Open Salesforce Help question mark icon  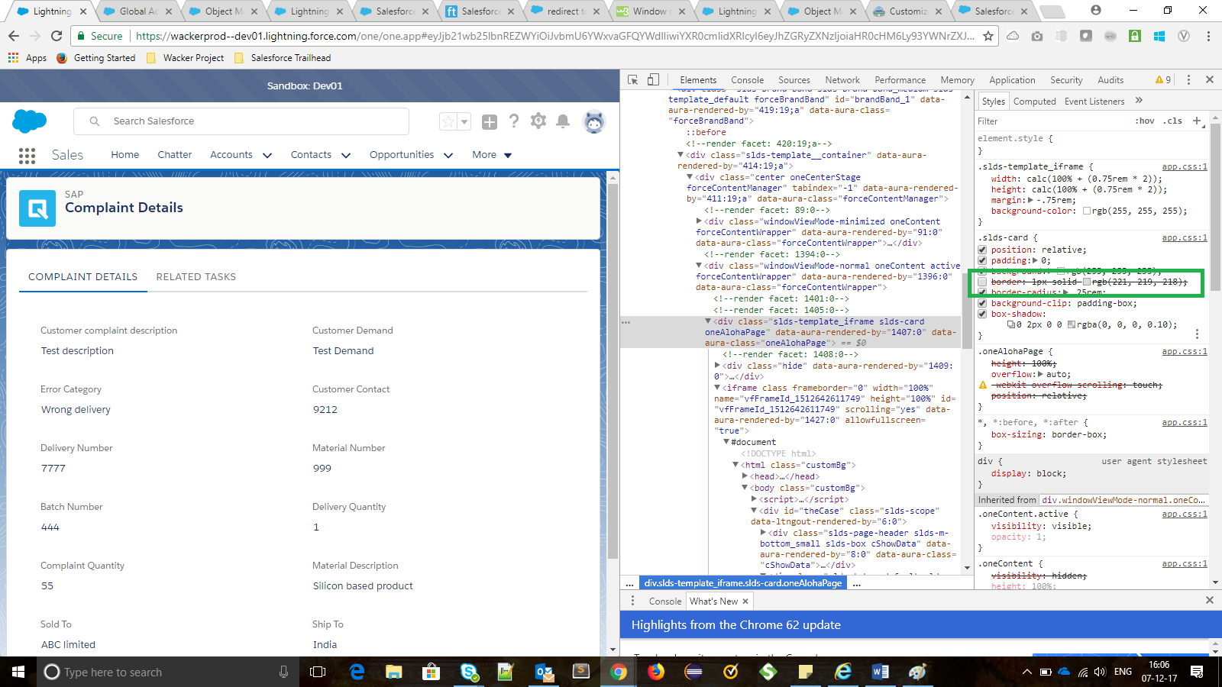click(514, 121)
